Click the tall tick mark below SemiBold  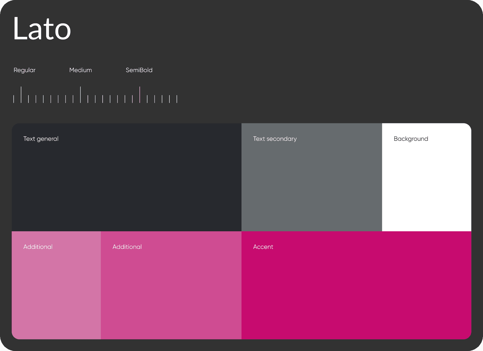(140, 95)
